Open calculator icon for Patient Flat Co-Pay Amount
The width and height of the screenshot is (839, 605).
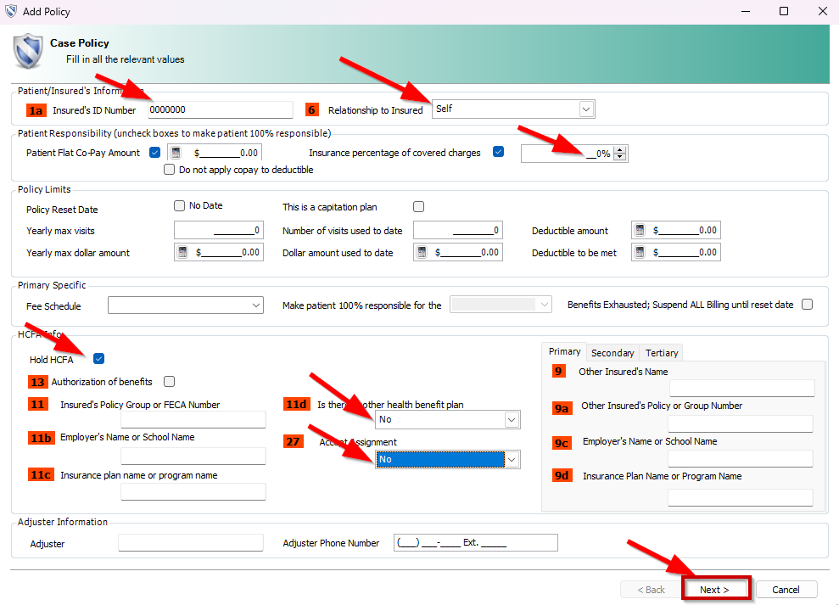[x=176, y=154]
